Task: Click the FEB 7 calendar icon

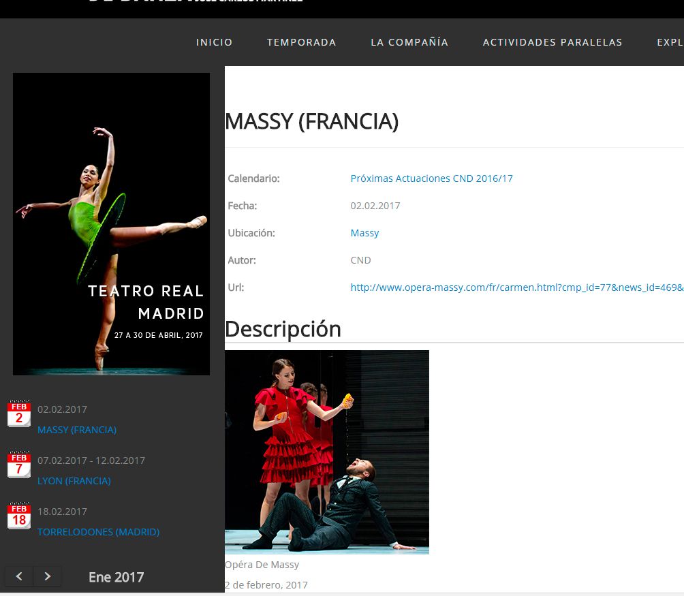Action: coord(19,465)
